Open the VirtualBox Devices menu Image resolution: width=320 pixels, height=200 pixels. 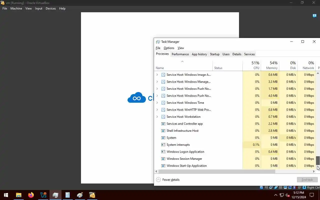[x=51, y=8]
